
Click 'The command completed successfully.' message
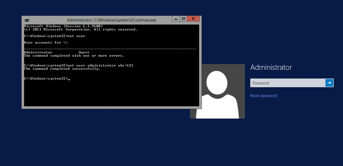click(62, 69)
